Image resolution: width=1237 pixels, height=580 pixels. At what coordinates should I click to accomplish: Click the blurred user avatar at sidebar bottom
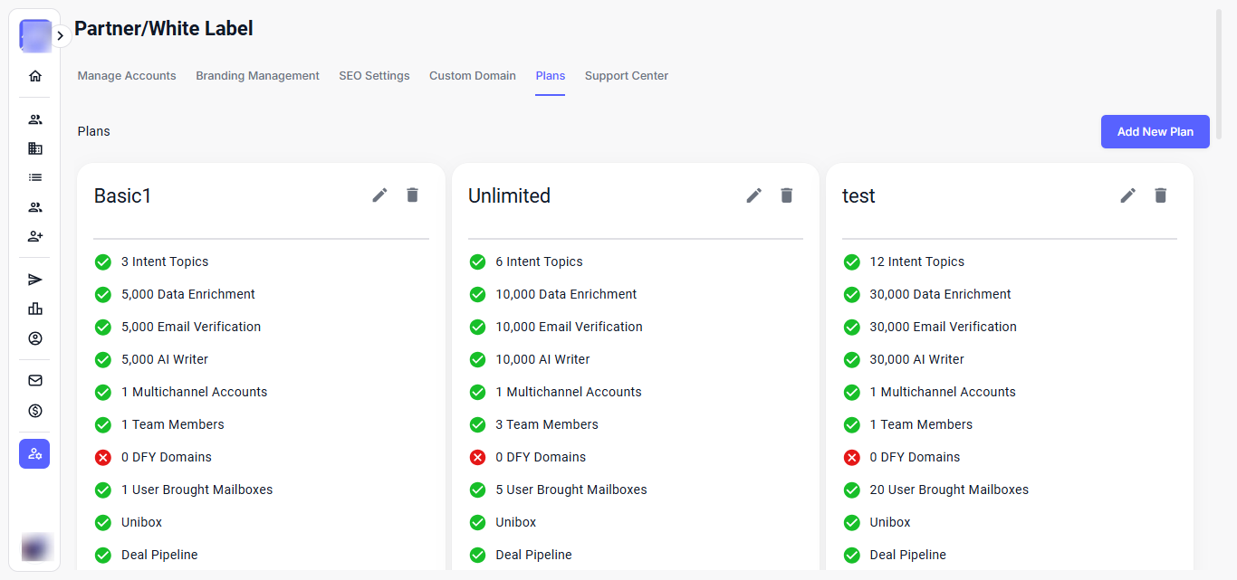point(35,547)
